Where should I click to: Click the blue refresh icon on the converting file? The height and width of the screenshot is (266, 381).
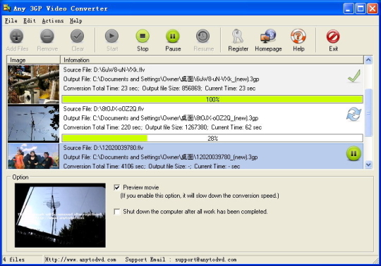click(353, 114)
